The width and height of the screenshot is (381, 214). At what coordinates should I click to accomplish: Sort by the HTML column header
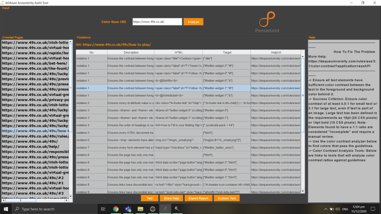(178, 52)
